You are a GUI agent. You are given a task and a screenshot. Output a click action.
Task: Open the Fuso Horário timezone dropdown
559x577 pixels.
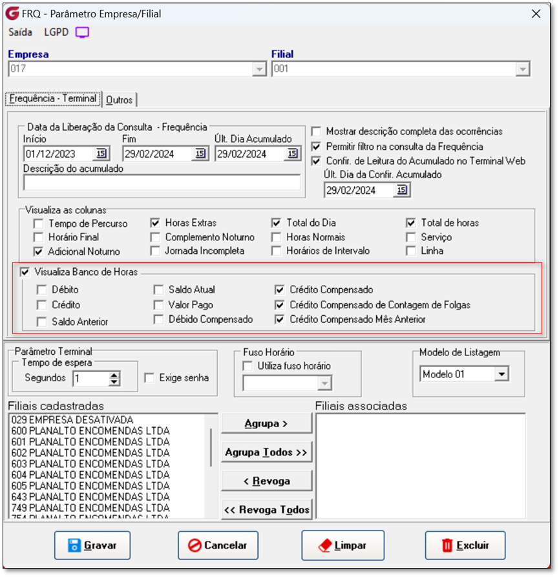[324, 383]
